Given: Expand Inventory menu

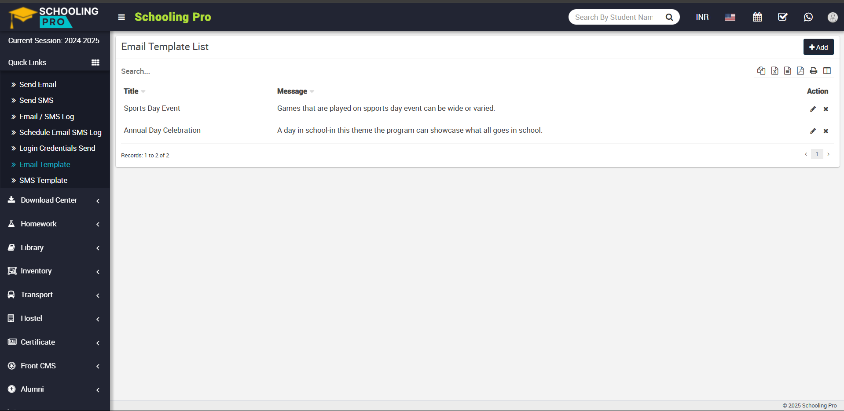Looking at the screenshot, I should [x=55, y=271].
